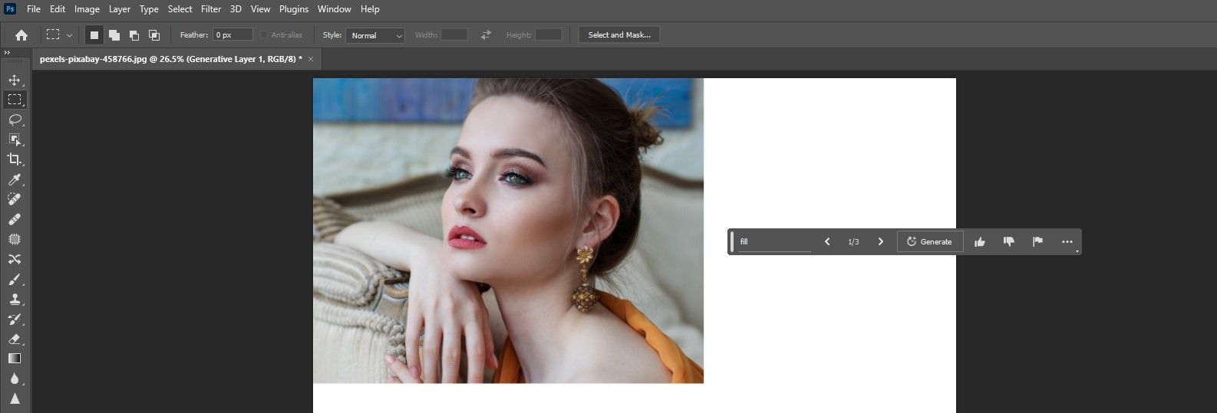Toggle thumbs up on generated variation
The height and width of the screenshot is (413, 1217).
click(x=979, y=241)
